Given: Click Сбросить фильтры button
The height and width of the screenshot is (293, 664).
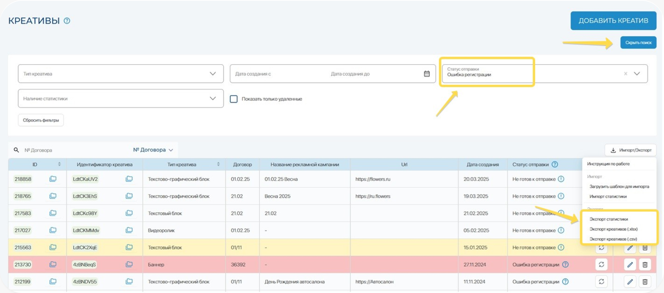Looking at the screenshot, I should pos(41,120).
